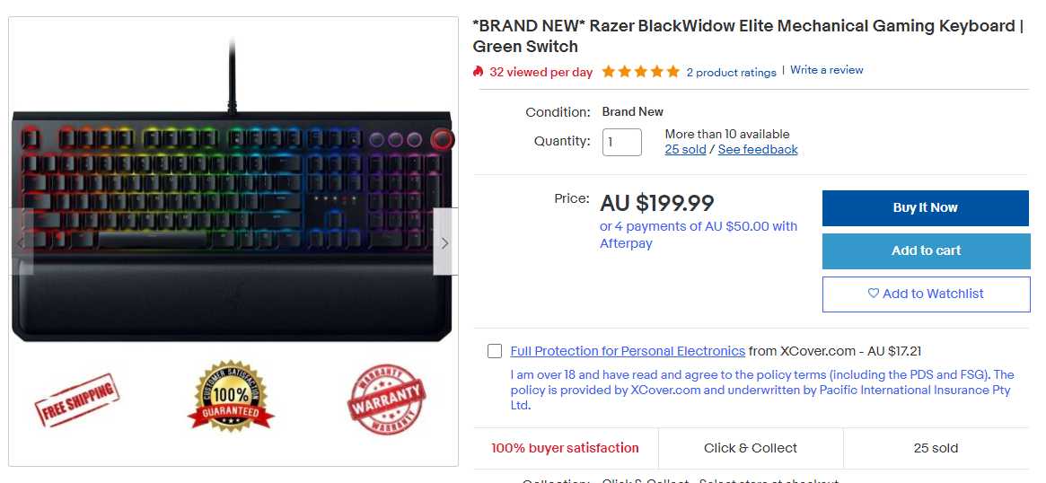The image size is (1046, 483).
Task: Open the Write a review link
Action: (x=826, y=70)
